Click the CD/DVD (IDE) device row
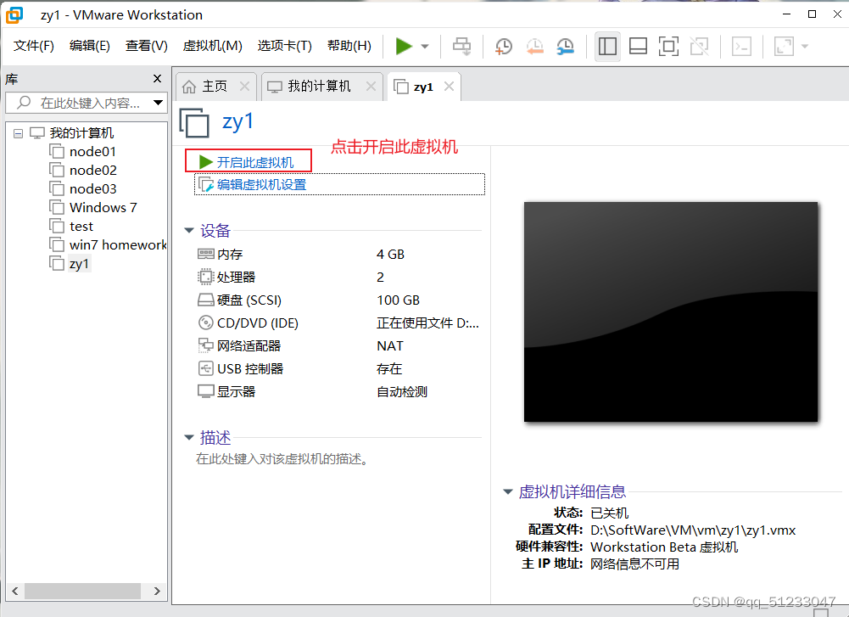The image size is (849, 617). 339,323
